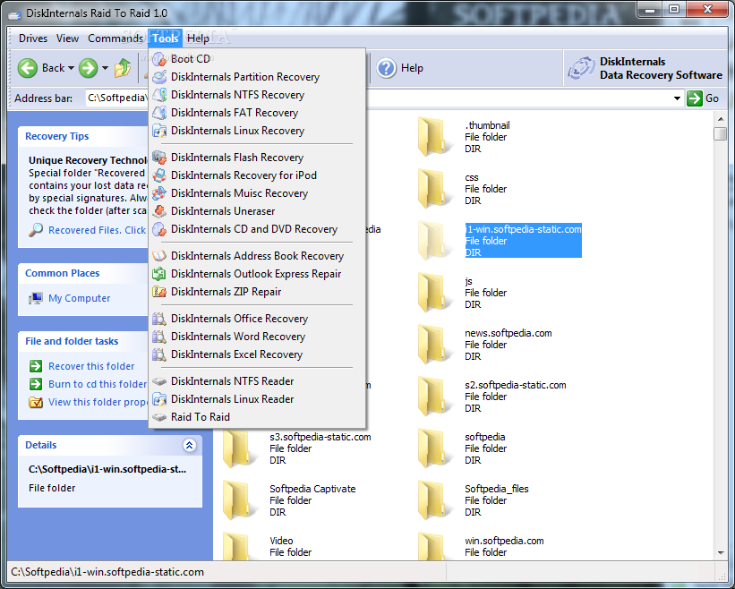Viewport: 735px width, 589px height.
Task: Collapse the Details panel chevron
Action: (190, 445)
